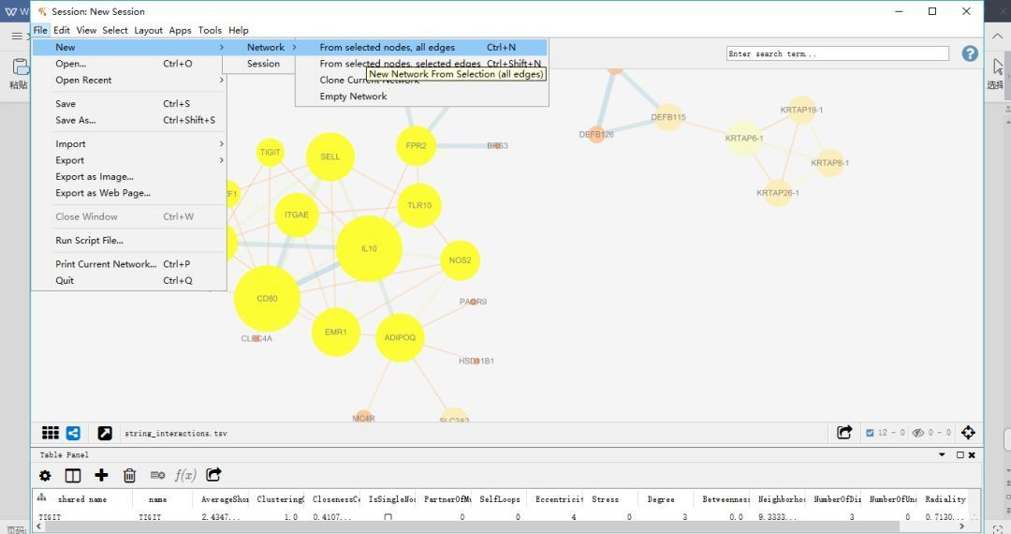Image resolution: width=1011 pixels, height=534 pixels.
Task: Click table horizontal scrollbar left arrow
Action: click(x=38, y=527)
